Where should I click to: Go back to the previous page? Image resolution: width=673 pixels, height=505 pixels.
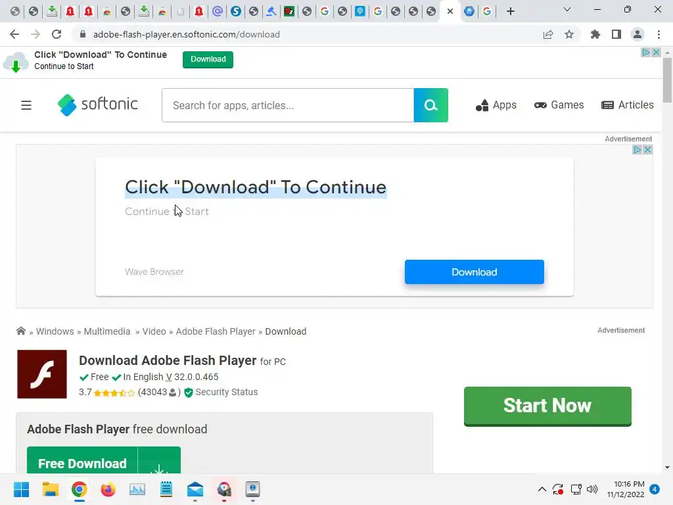coord(14,34)
